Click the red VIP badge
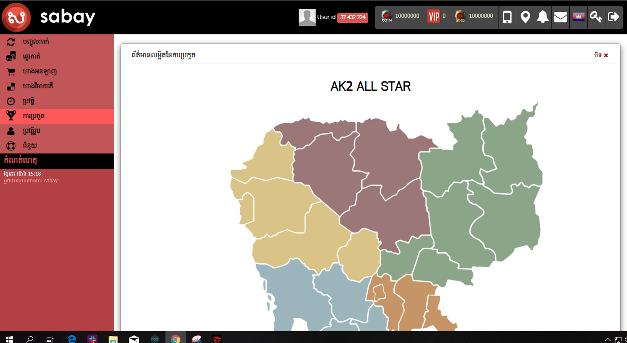 coord(434,16)
